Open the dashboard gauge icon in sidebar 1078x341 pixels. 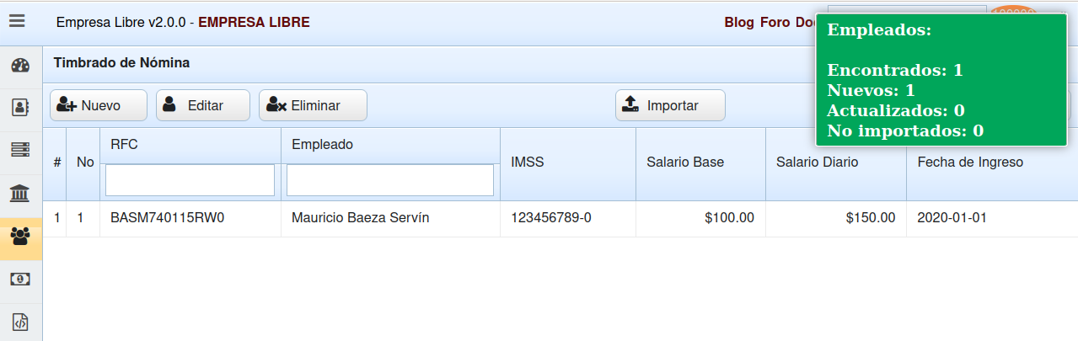tap(21, 67)
